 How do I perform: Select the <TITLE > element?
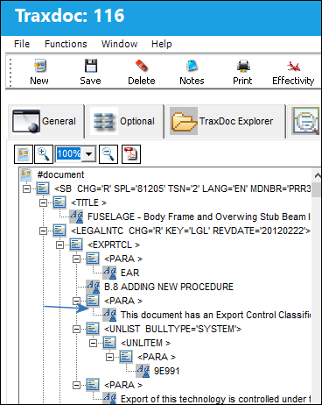(x=88, y=202)
